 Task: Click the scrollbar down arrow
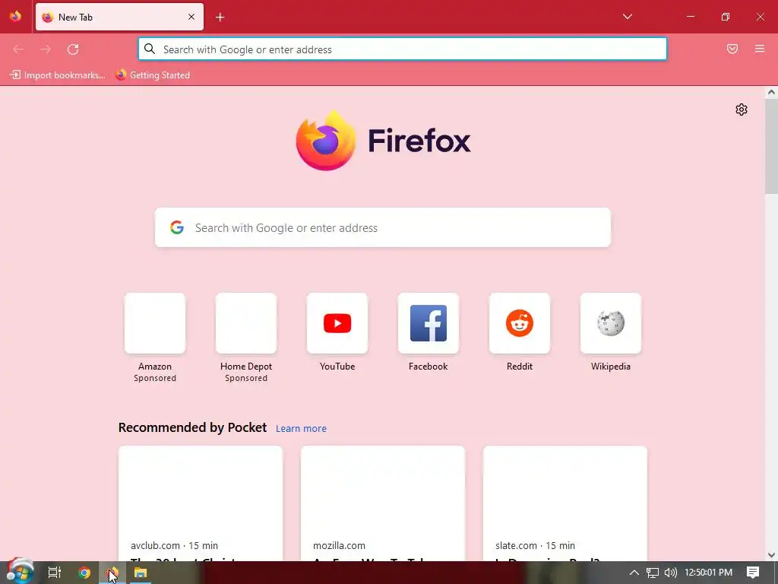(x=771, y=554)
